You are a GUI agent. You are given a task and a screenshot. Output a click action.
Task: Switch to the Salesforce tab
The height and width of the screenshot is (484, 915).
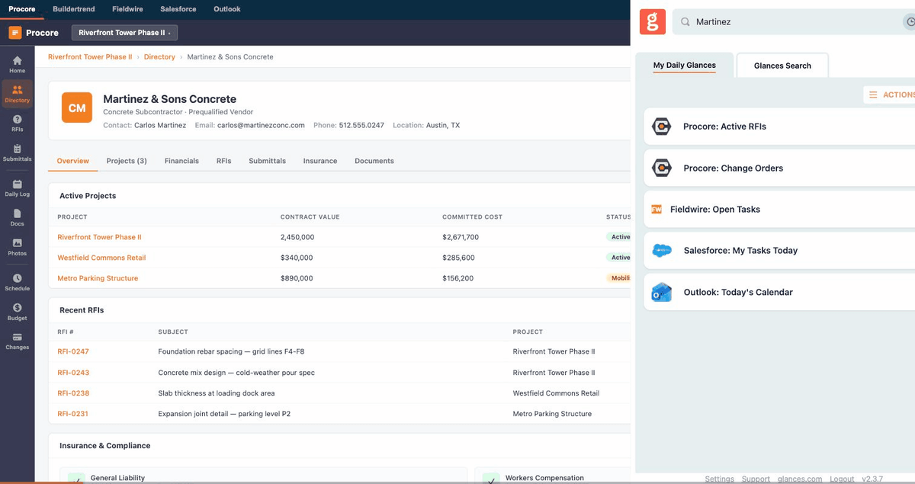pyautogui.click(x=178, y=9)
